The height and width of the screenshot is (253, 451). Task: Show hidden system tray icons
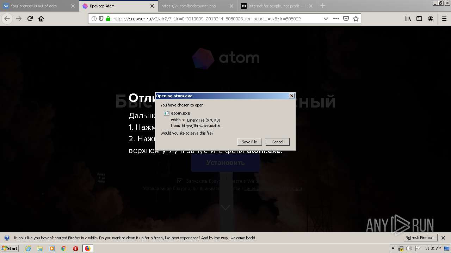click(393, 248)
